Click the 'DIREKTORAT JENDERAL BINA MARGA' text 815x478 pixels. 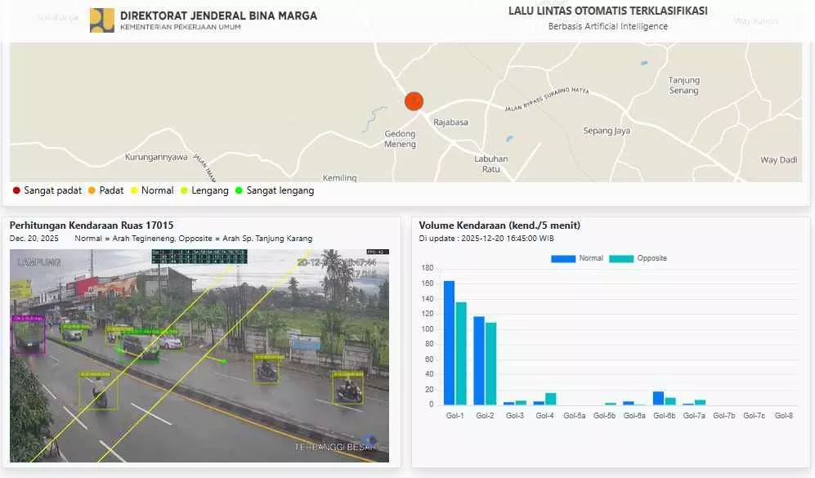coord(218,15)
